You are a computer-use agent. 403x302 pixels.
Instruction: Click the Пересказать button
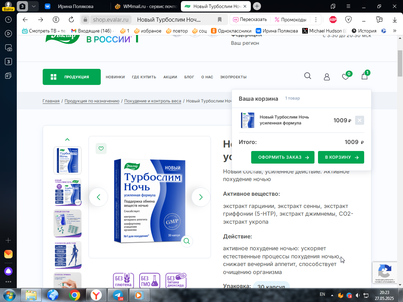coord(250,20)
